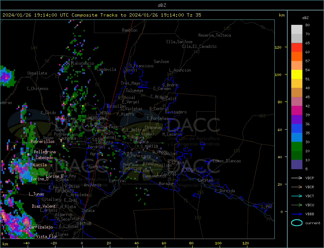Click the 'Mirador' map label
Image resolution: width=324 pixels, height=248 pixels.
tap(167, 184)
